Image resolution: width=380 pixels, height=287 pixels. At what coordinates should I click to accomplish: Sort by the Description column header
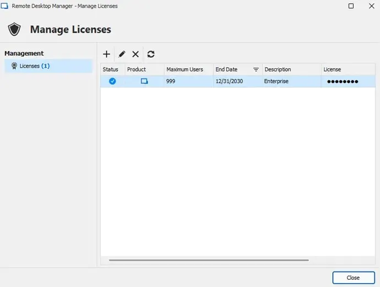(x=292, y=69)
